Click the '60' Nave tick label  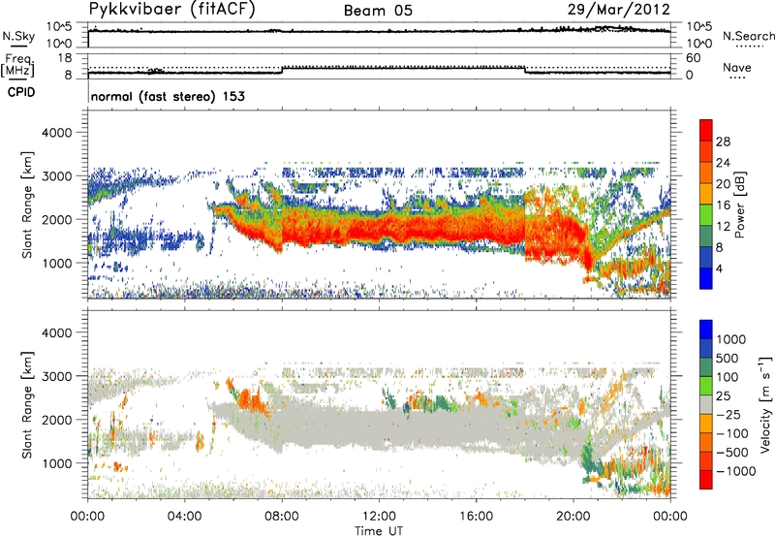coord(693,58)
